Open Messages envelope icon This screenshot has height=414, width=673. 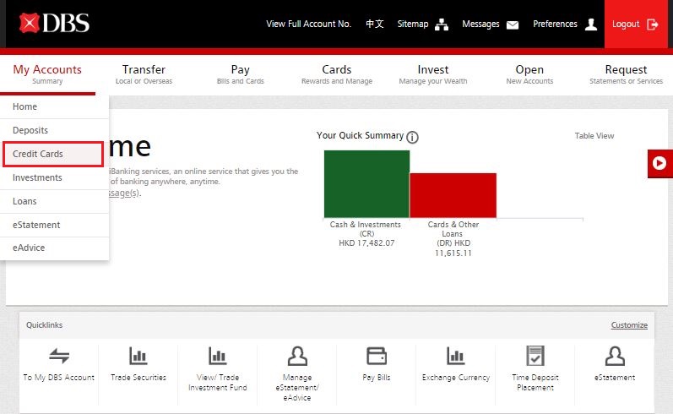tap(512, 25)
